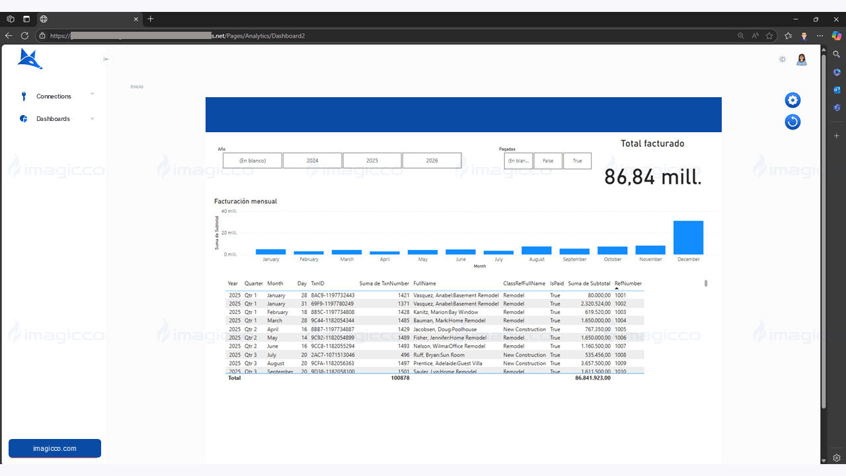Click the blue refresh dashboard button

[x=792, y=122]
